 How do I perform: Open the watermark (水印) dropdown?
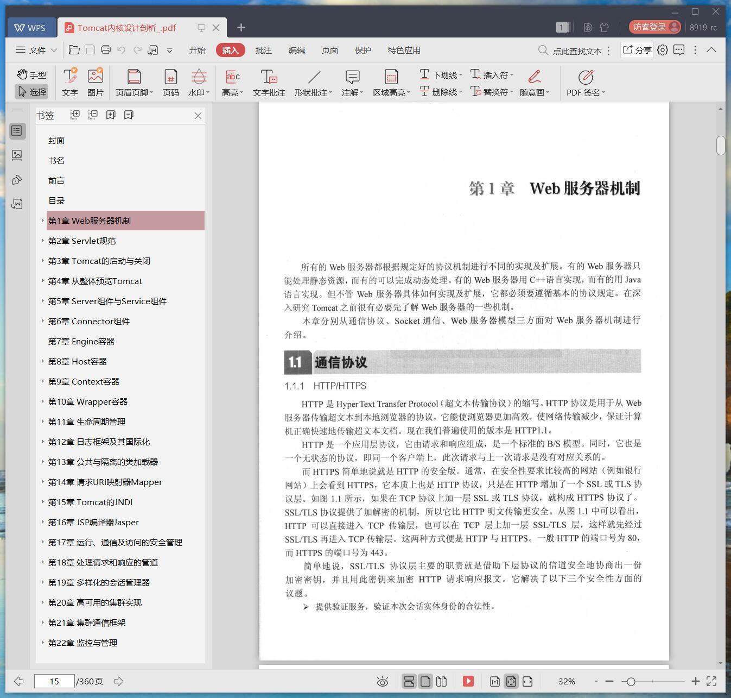click(199, 83)
